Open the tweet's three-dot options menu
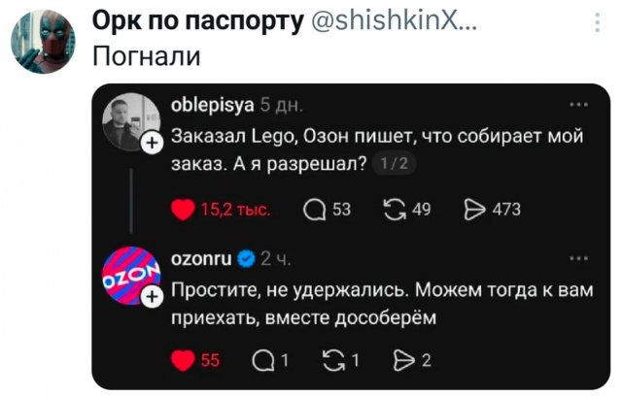The image size is (622, 396). click(598, 22)
